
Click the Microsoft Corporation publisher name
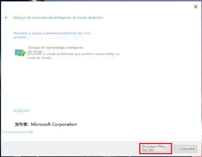pos(54,124)
